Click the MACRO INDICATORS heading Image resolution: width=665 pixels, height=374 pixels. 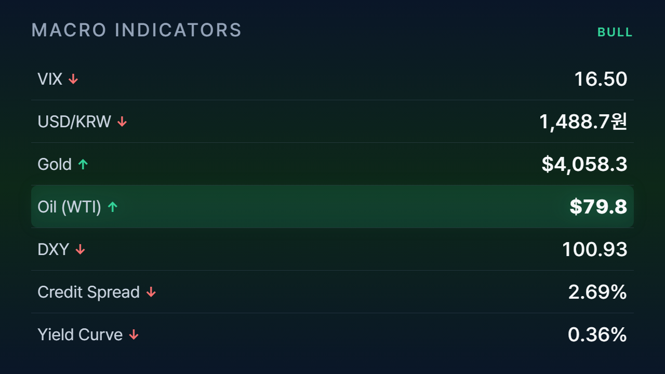coord(137,30)
